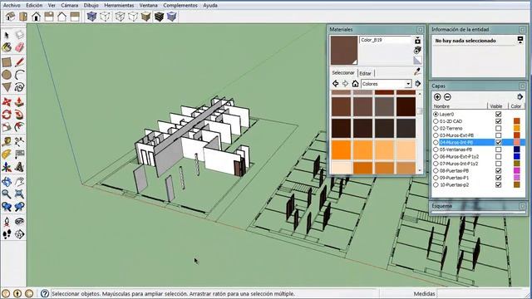Choose the pink Eraser tool
The width and height of the screenshot is (532, 299).
[x=19, y=47]
